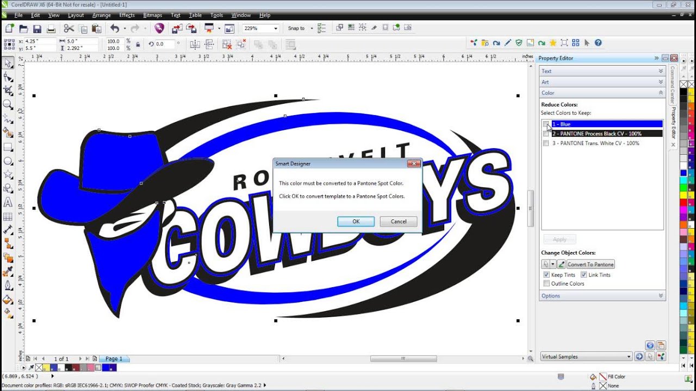The width and height of the screenshot is (696, 391).
Task: Expand the Art section in Property Editor
Action: point(602,82)
